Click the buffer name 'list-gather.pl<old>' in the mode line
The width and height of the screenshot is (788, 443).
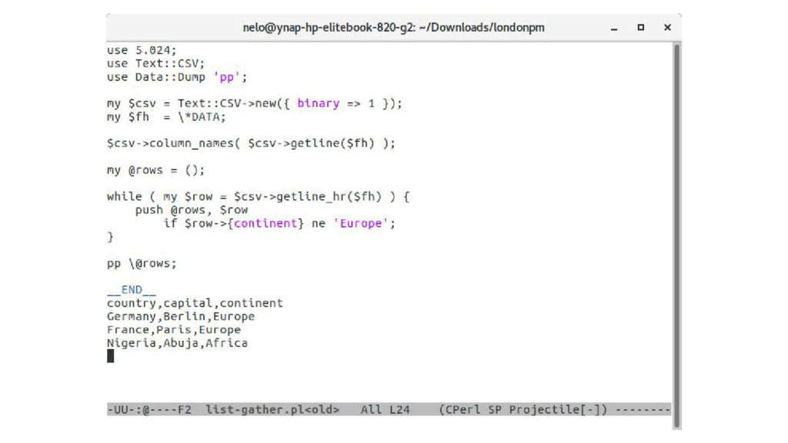tap(273, 410)
